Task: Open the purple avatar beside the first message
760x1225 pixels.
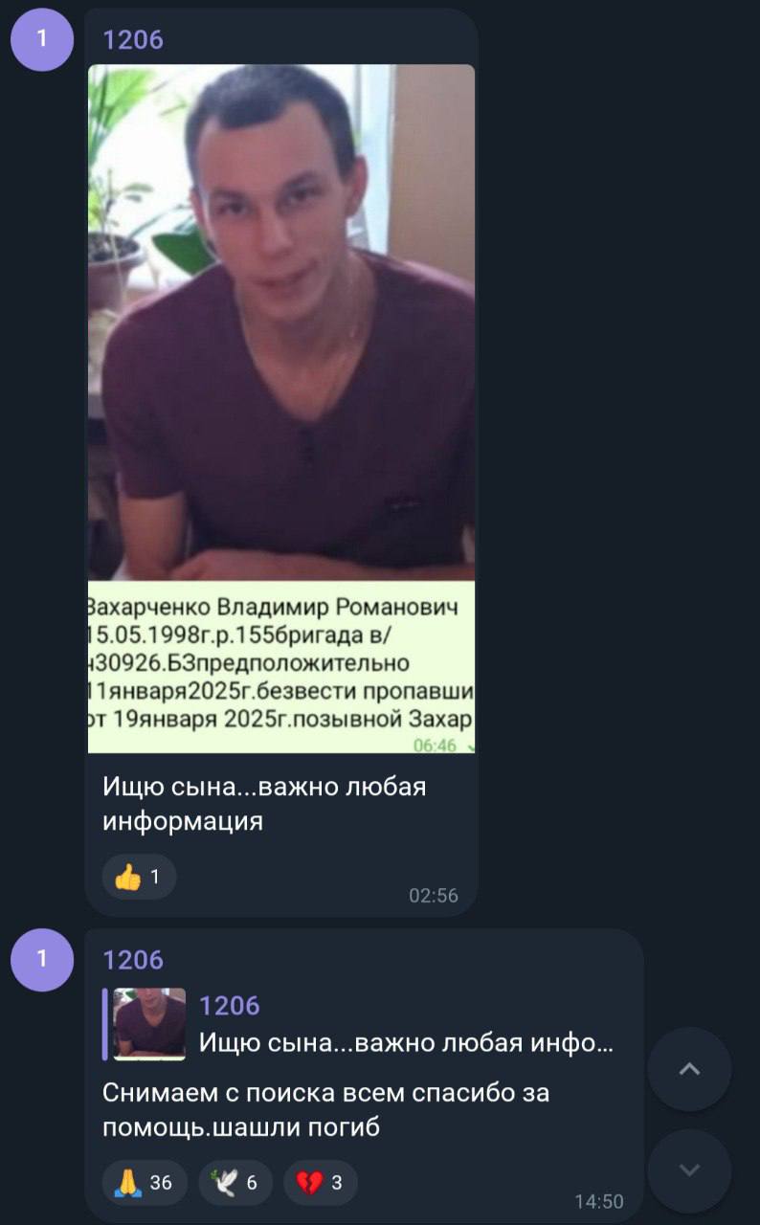Action: point(42,39)
